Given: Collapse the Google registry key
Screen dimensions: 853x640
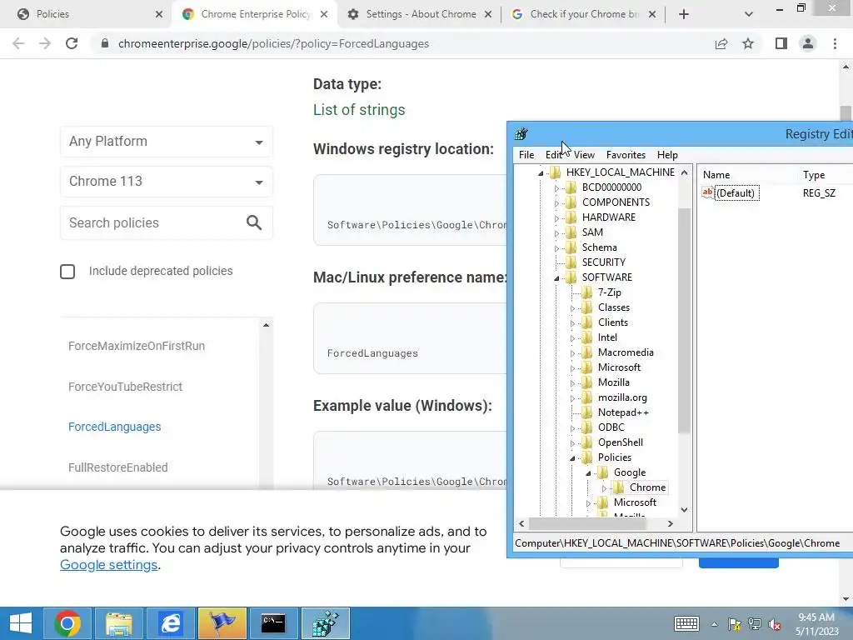Looking at the screenshot, I should pyautogui.click(x=588, y=473).
